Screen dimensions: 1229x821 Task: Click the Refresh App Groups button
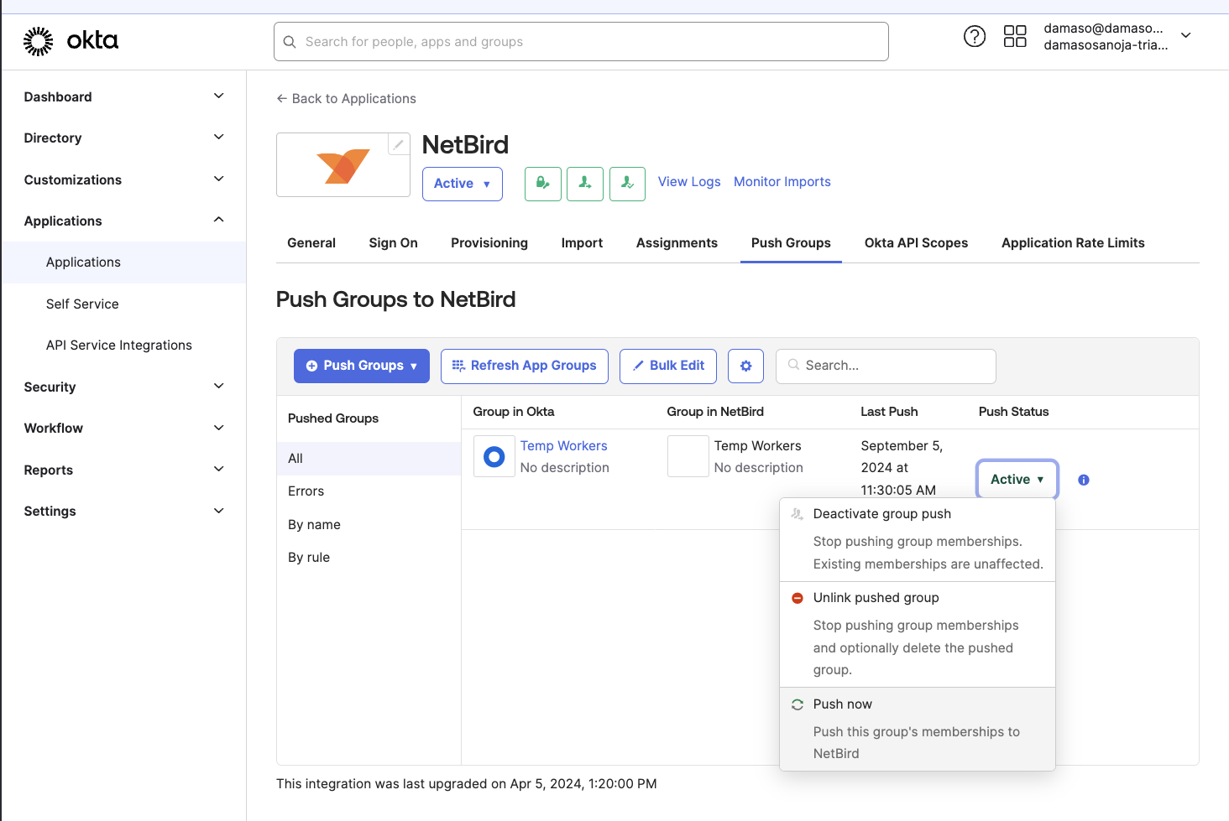(x=524, y=366)
